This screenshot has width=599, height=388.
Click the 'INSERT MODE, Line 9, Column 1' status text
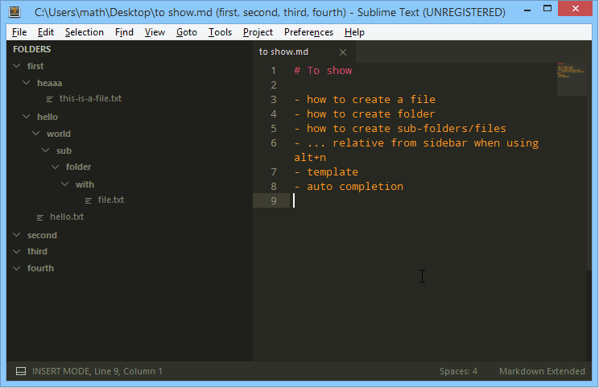point(97,371)
